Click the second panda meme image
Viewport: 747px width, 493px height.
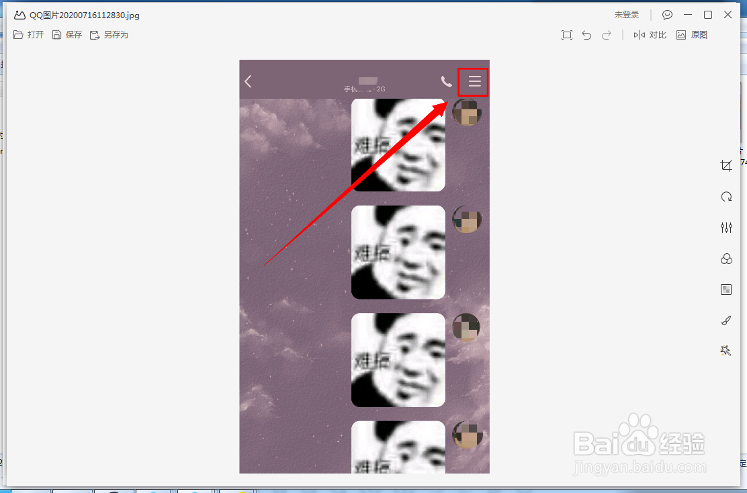[398, 253]
